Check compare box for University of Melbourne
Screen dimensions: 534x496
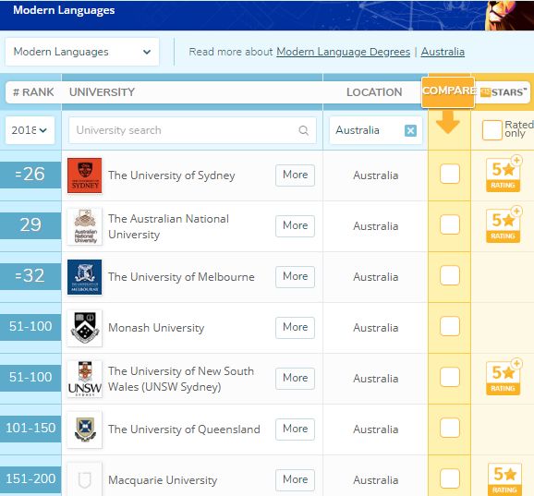pos(450,275)
